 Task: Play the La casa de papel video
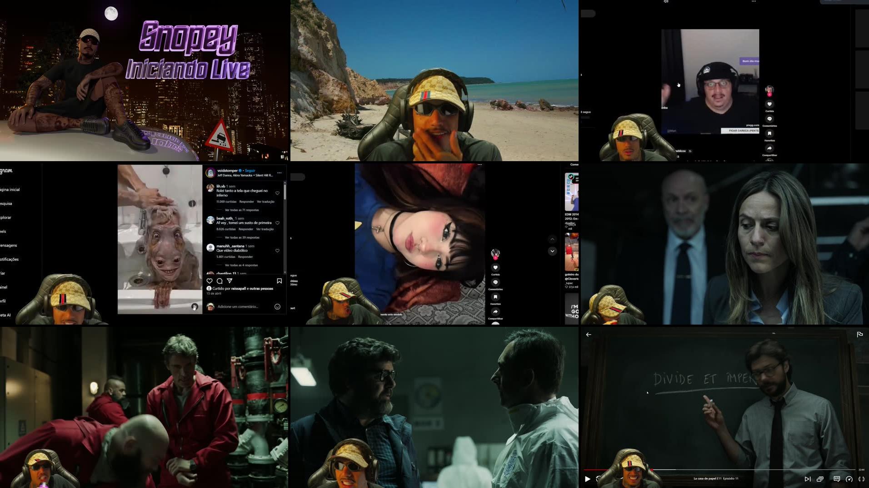point(587,479)
